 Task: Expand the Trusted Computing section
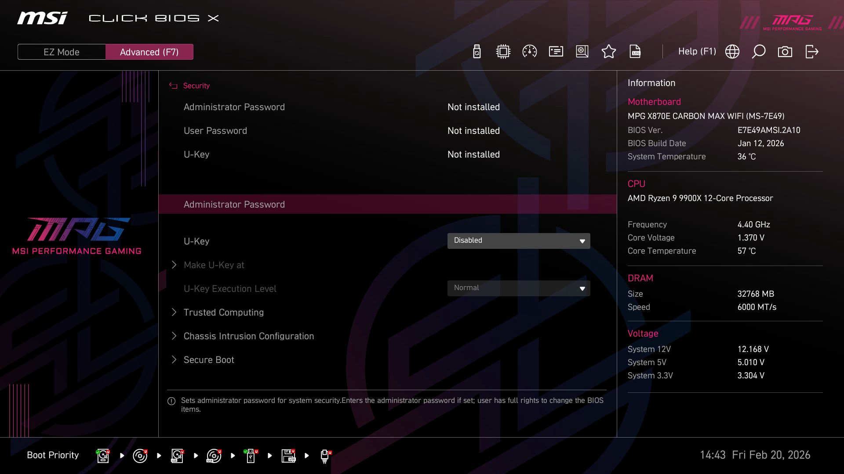pos(223,312)
